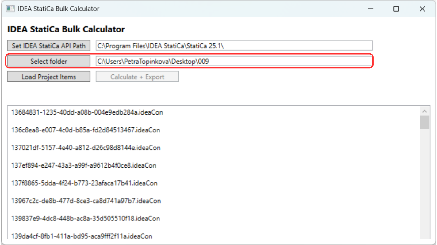Select file 13684831-1235-40dd-a08b-004e9edb284a.ideaCon
437x245 pixels.
click(87, 112)
